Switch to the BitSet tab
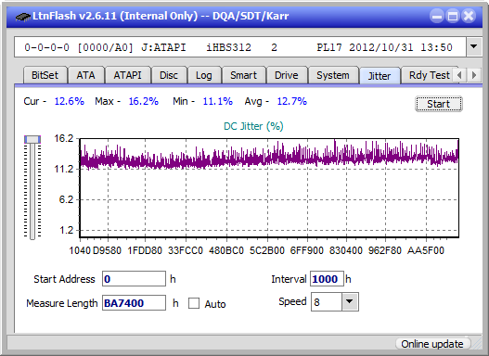The image size is (489, 356). (45, 75)
